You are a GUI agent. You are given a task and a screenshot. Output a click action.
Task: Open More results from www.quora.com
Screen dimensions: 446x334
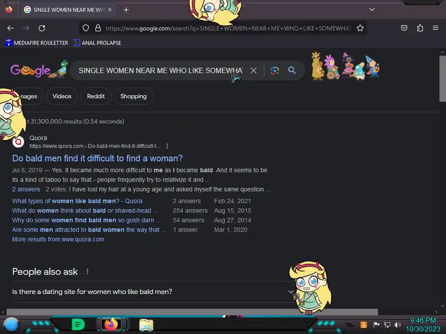58,240
